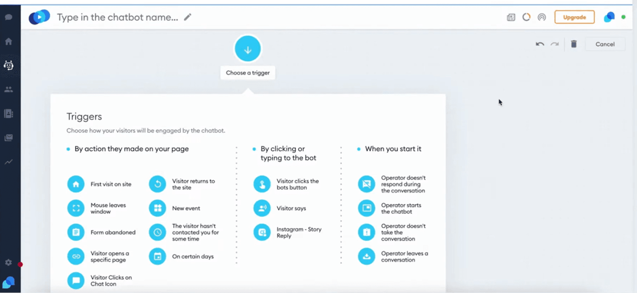The image size is (637, 293).
Task: Click the trash delete icon
Action: [x=574, y=44]
